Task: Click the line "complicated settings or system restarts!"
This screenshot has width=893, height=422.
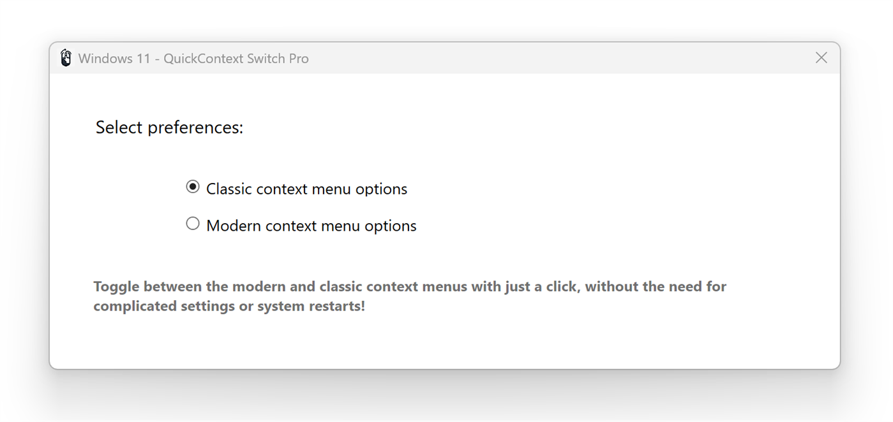Action: (x=229, y=306)
